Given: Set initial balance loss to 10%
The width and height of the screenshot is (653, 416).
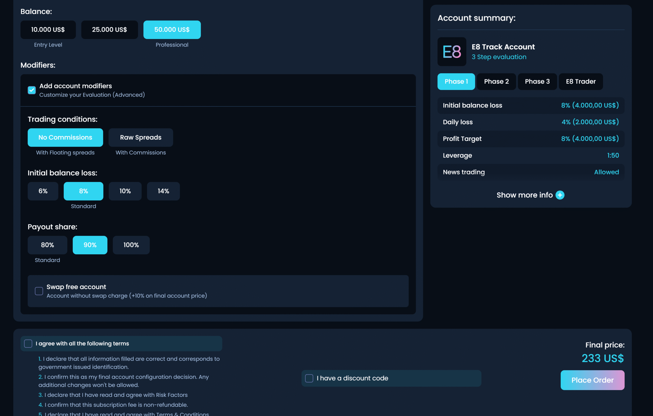Looking at the screenshot, I should click(125, 191).
